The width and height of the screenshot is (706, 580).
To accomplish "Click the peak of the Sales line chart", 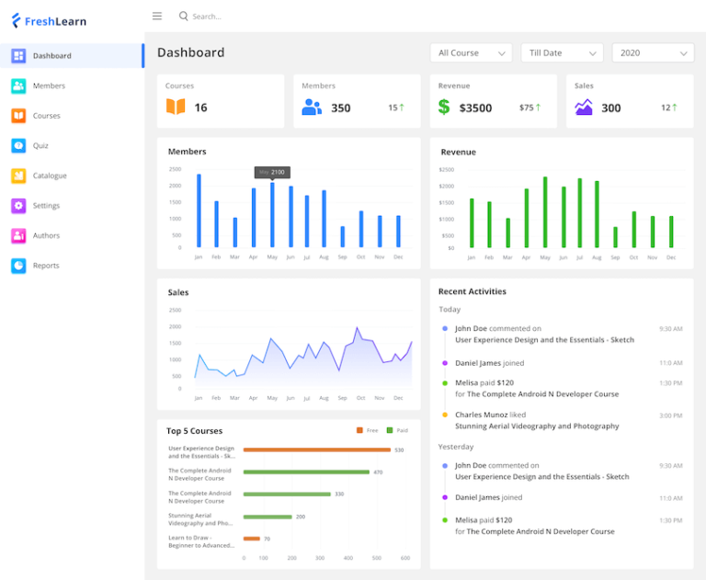I will pyautogui.click(x=358, y=328).
